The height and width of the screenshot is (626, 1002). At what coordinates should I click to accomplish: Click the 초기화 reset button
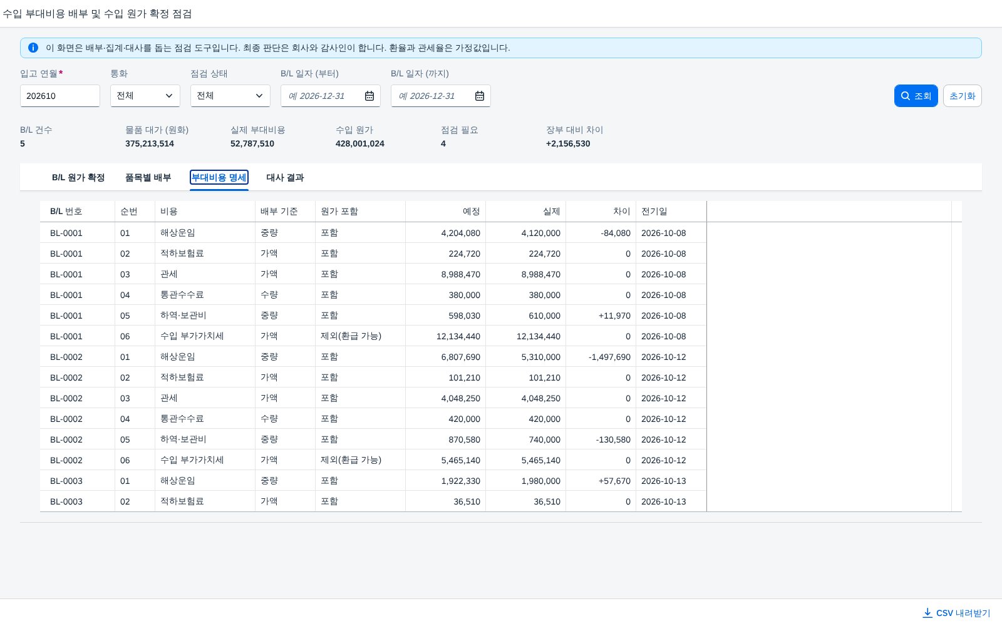[963, 96]
